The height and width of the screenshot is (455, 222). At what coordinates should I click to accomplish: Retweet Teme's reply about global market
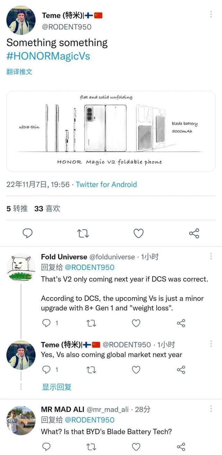(91, 370)
